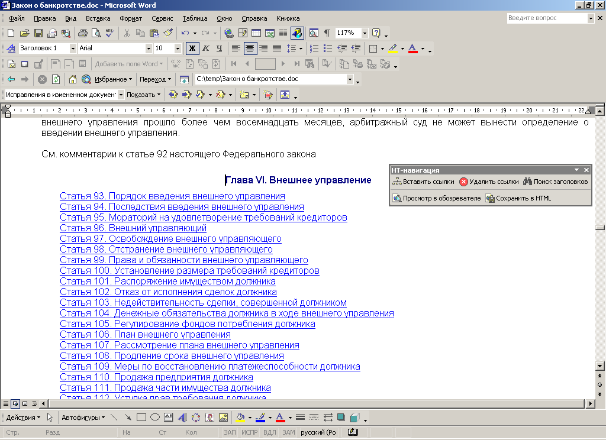606x440 pixels.
Task: Open the Действия drawing menu
Action: pos(23,418)
